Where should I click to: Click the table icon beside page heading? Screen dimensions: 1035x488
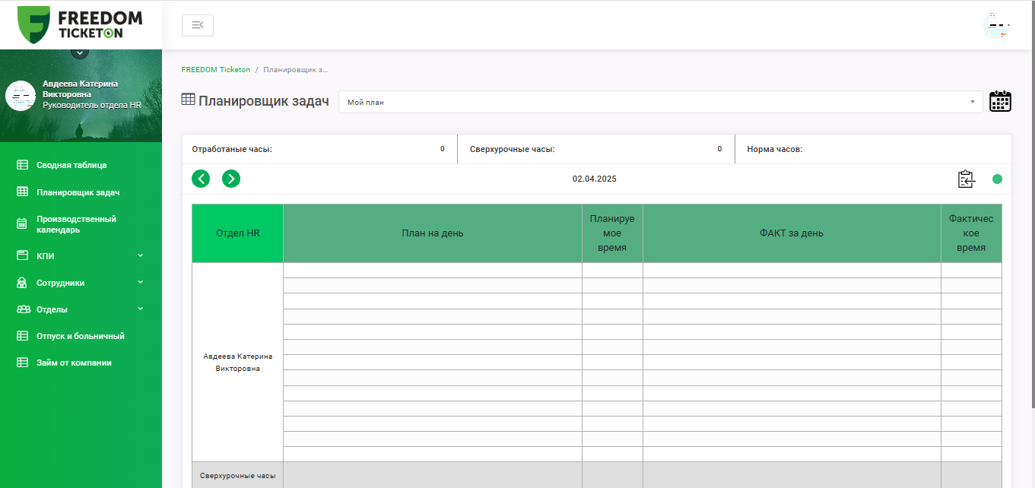(x=188, y=99)
